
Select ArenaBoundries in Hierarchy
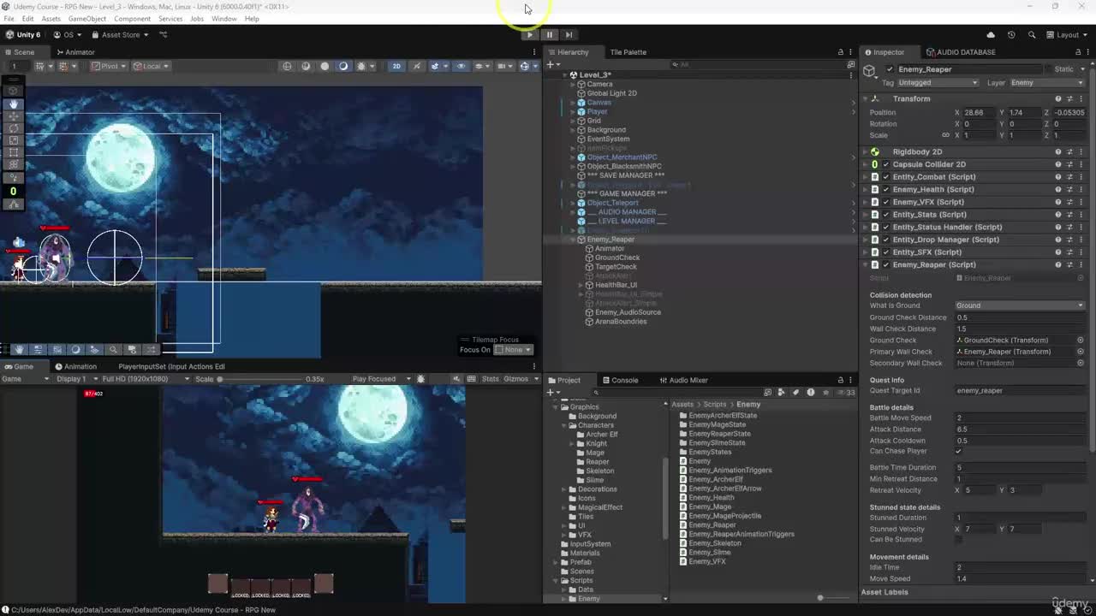coord(620,322)
